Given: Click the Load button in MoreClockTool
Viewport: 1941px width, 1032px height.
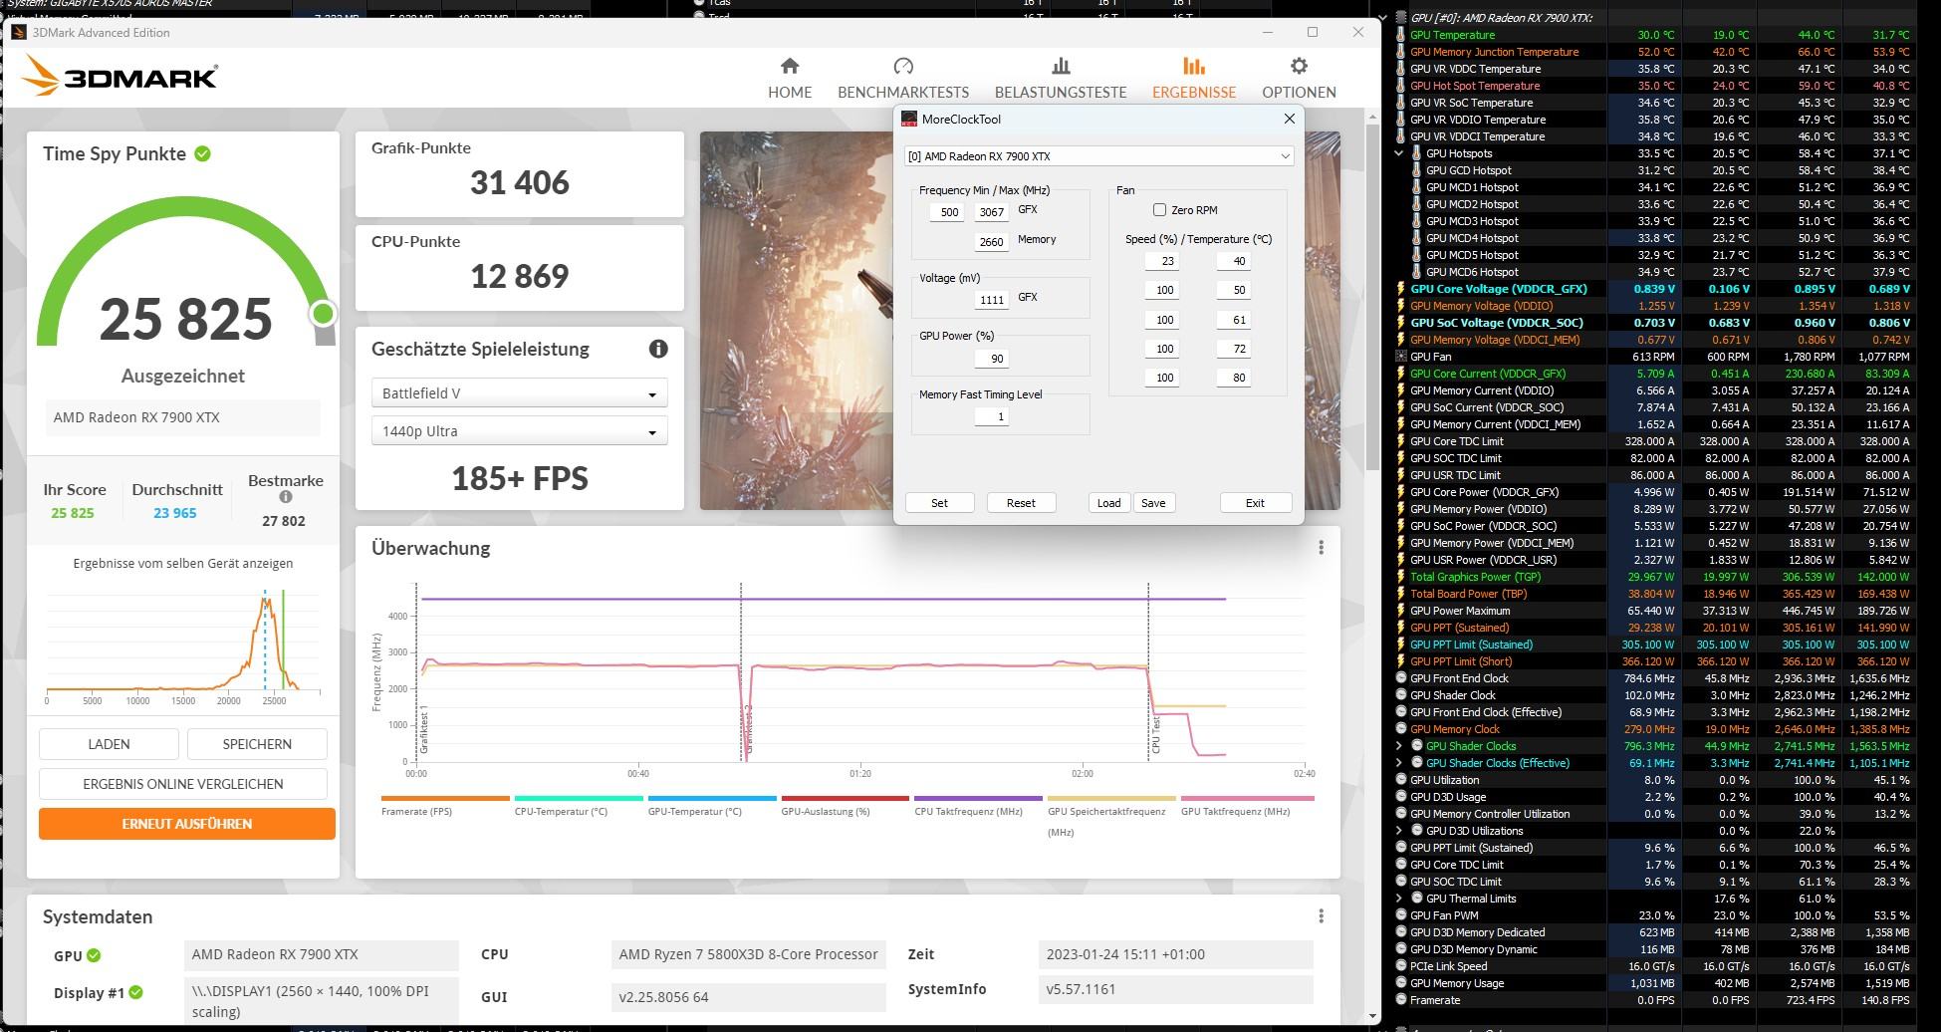Looking at the screenshot, I should tap(1108, 503).
